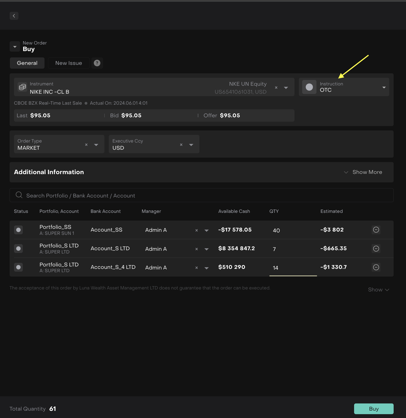
Task: Toggle the status circle beside the OTC instruction
Action: click(309, 87)
